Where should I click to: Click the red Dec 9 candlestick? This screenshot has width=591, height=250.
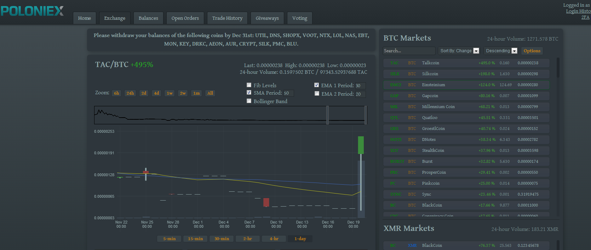pyautogui.click(x=266, y=202)
